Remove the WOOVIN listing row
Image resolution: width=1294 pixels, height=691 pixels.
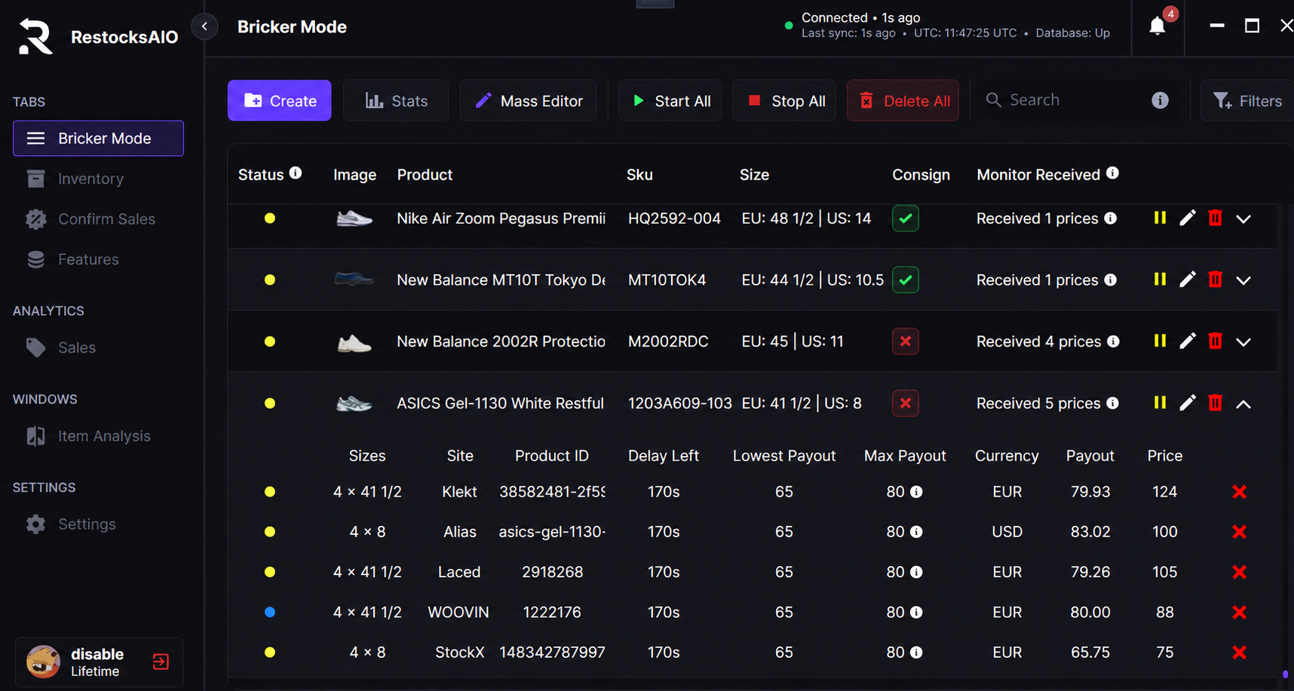pos(1239,613)
